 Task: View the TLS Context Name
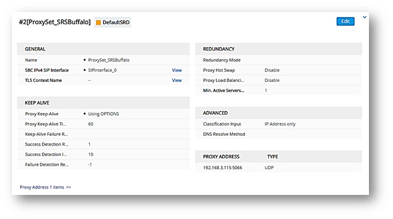coord(176,80)
